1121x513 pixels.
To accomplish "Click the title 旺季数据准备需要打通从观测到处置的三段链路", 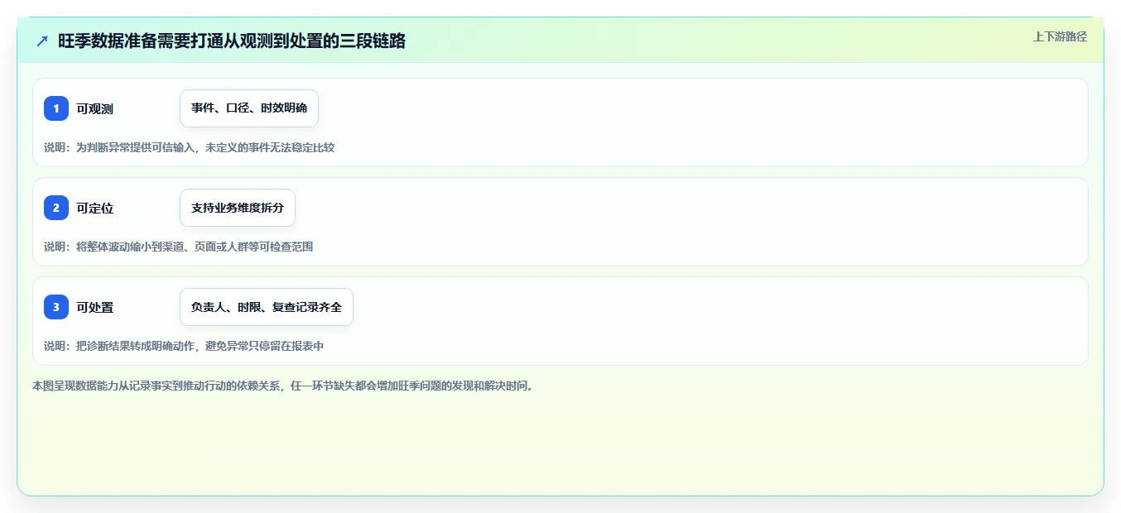I will click(232, 41).
